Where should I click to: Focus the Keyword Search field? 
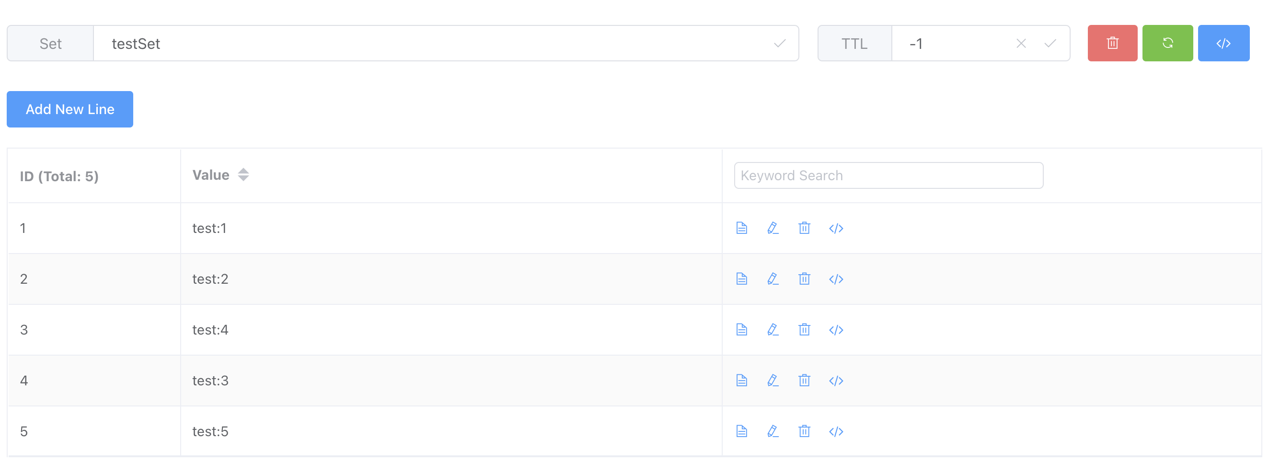[x=888, y=175]
